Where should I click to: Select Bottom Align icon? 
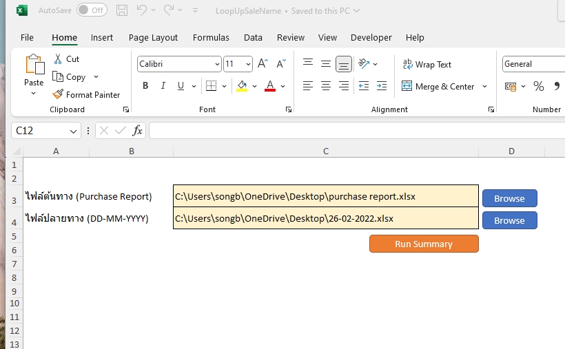click(x=344, y=64)
